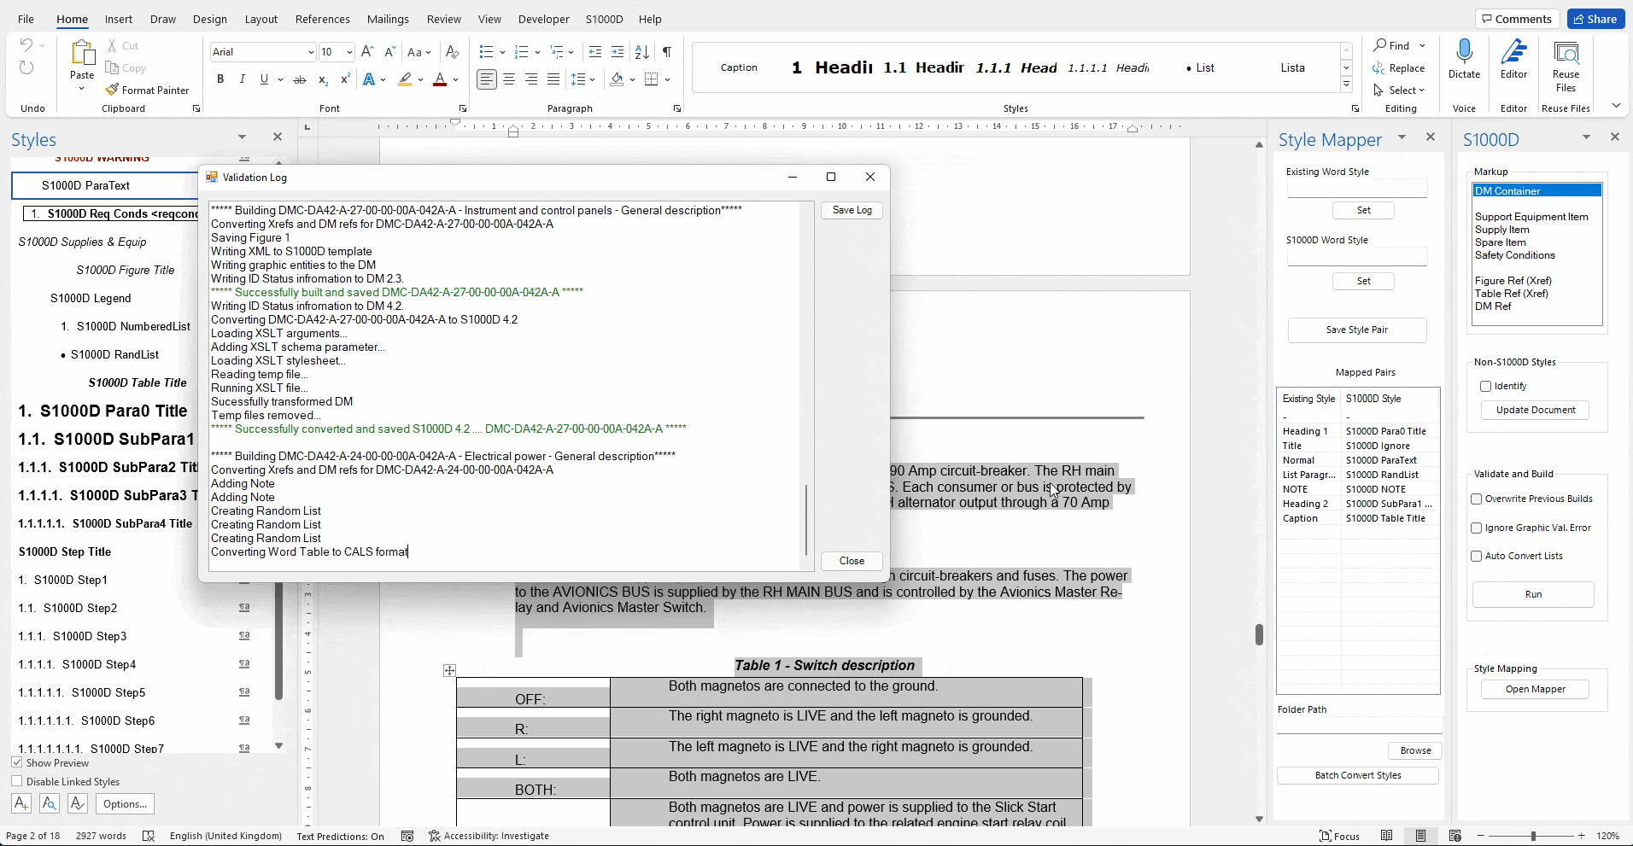
Task: Open the File menu
Action: click(26, 19)
